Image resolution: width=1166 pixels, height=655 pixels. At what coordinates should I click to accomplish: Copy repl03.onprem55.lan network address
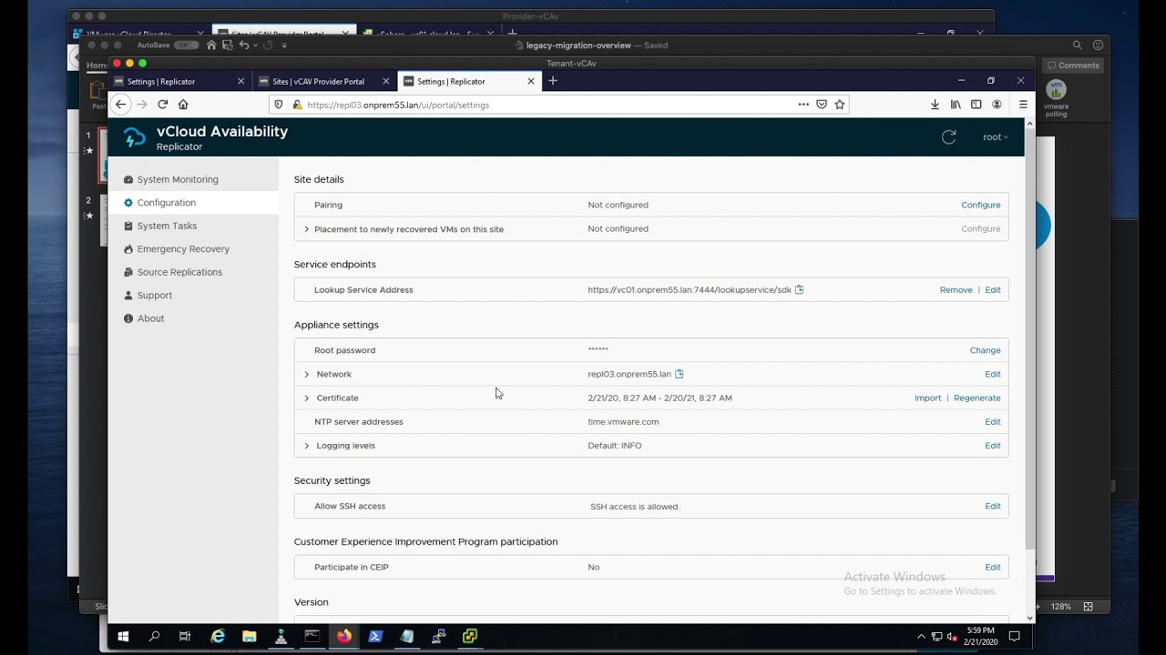coord(680,374)
